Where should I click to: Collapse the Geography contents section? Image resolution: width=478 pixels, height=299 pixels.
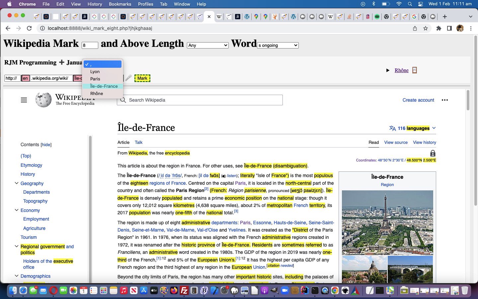click(16, 183)
